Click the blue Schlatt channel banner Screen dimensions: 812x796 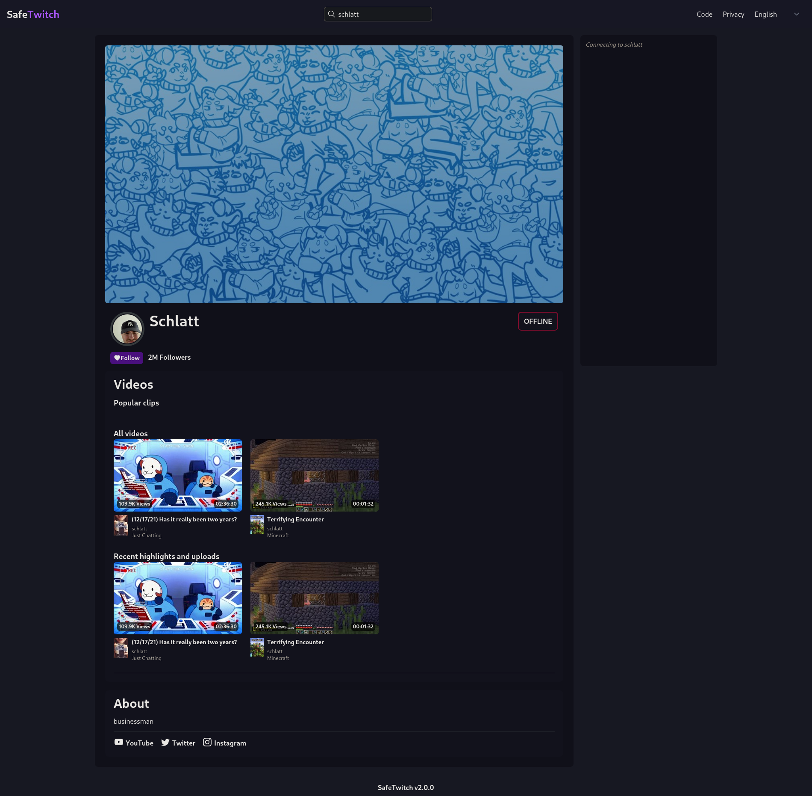click(334, 174)
